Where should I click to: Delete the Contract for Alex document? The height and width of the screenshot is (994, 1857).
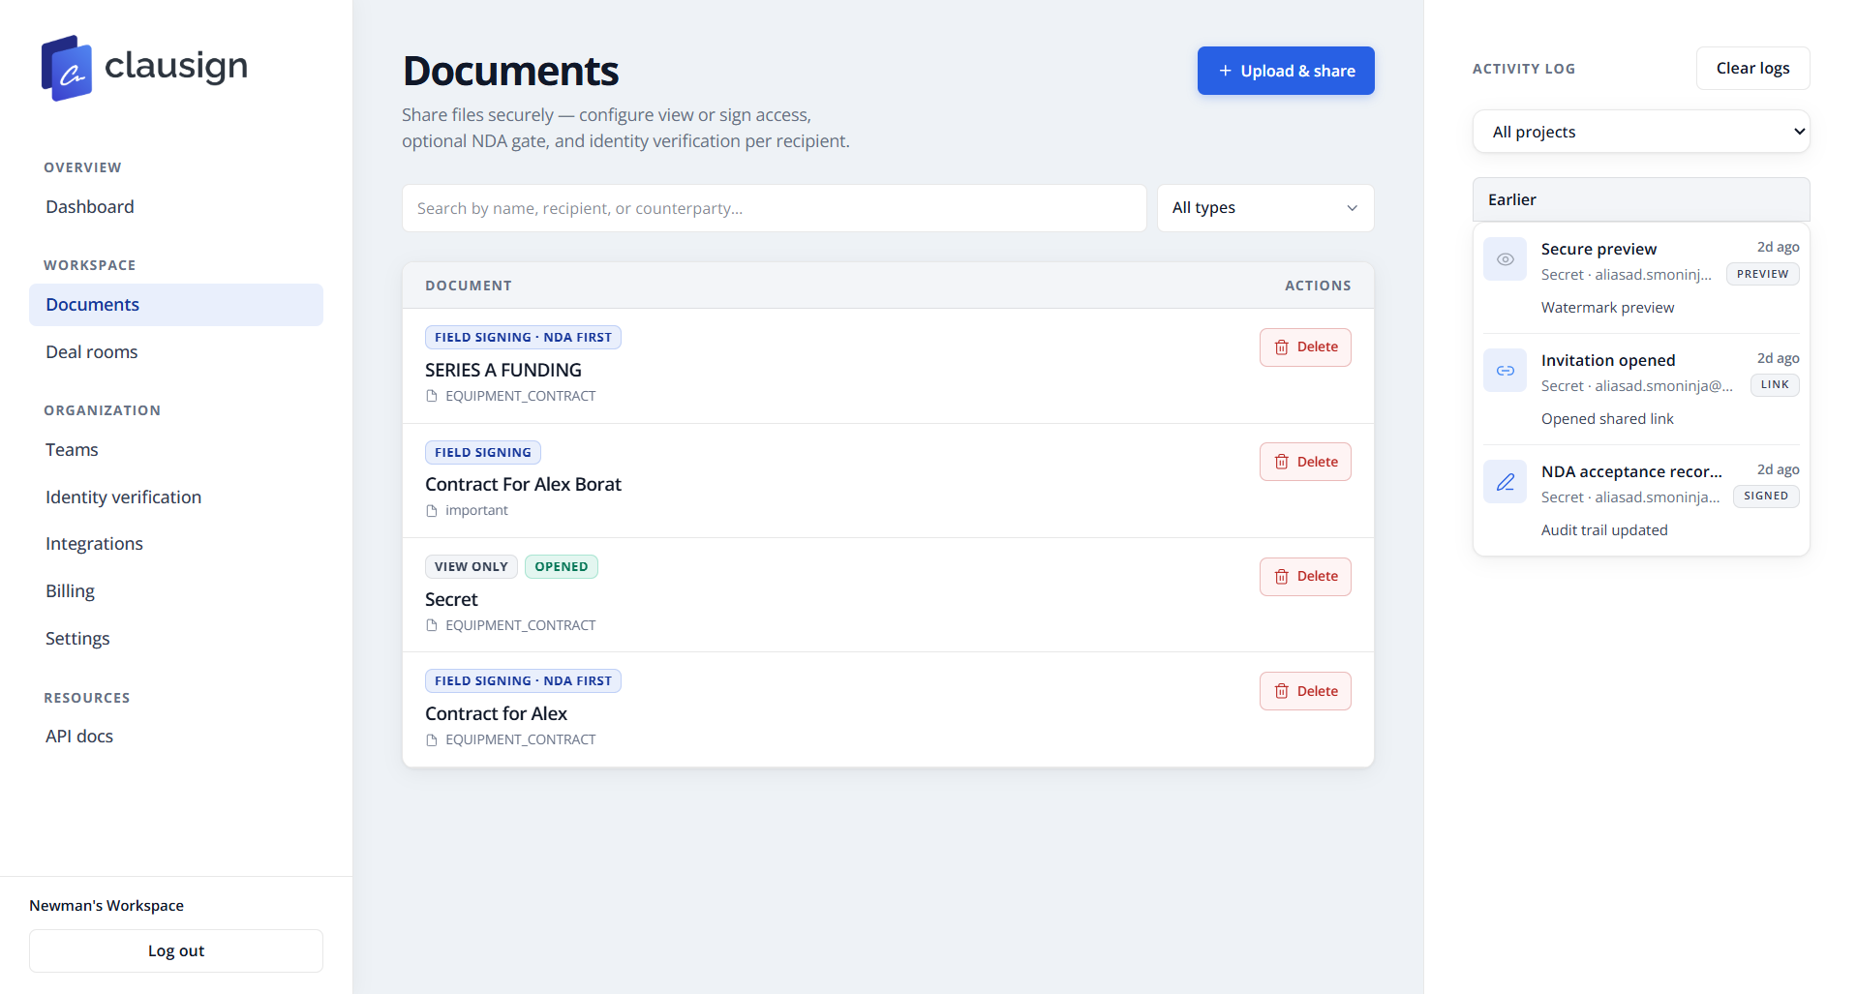pyautogui.click(x=1305, y=691)
